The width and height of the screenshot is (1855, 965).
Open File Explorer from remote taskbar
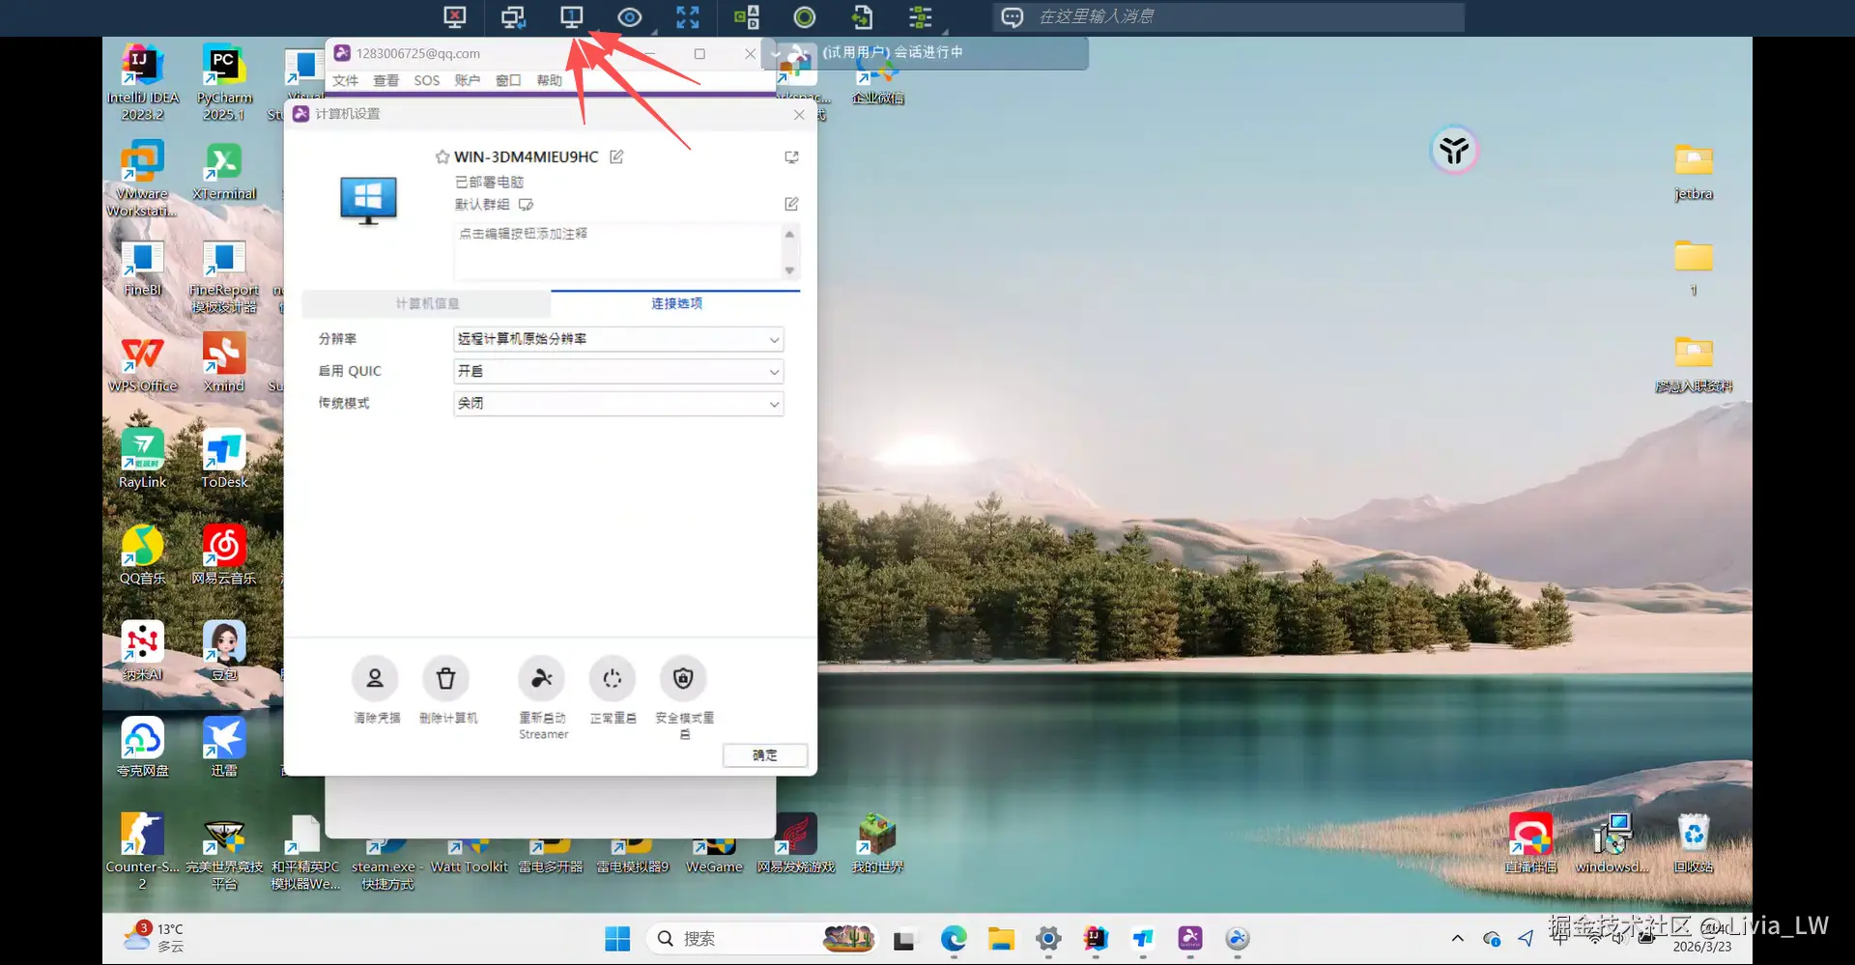[1001, 939]
